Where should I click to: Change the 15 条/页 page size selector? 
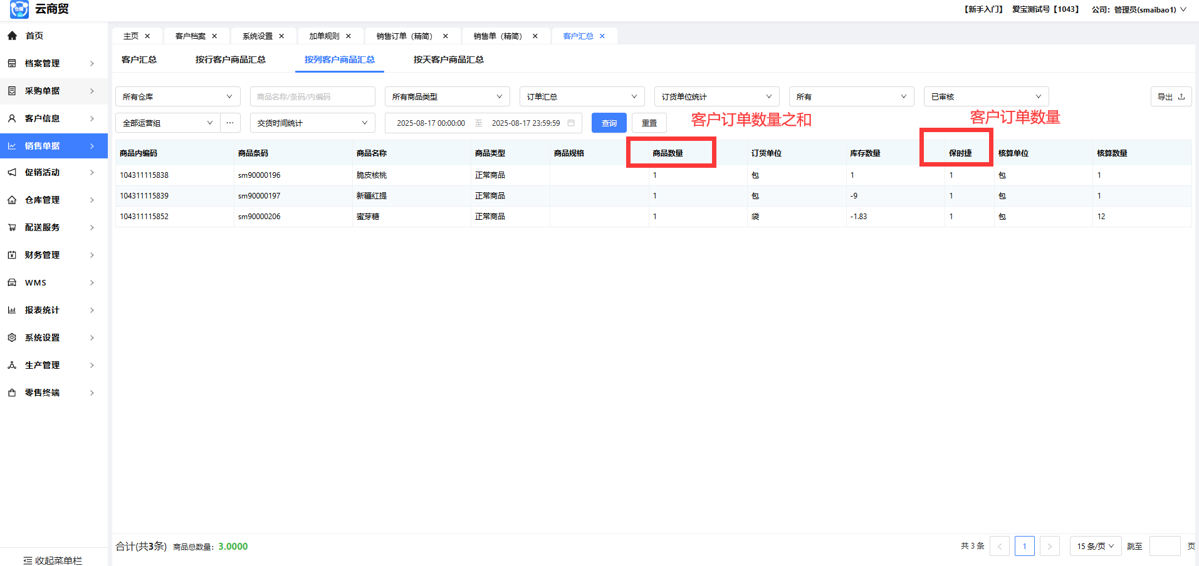point(1095,546)
